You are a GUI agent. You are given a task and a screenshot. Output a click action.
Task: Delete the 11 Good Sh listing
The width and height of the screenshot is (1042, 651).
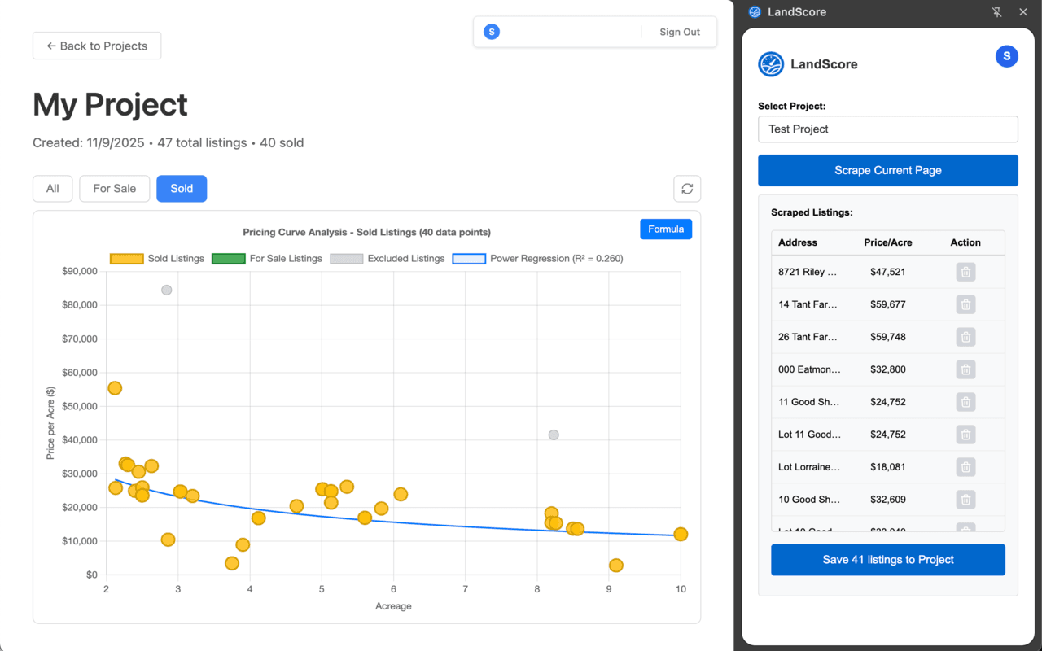[x=965, y=402]
